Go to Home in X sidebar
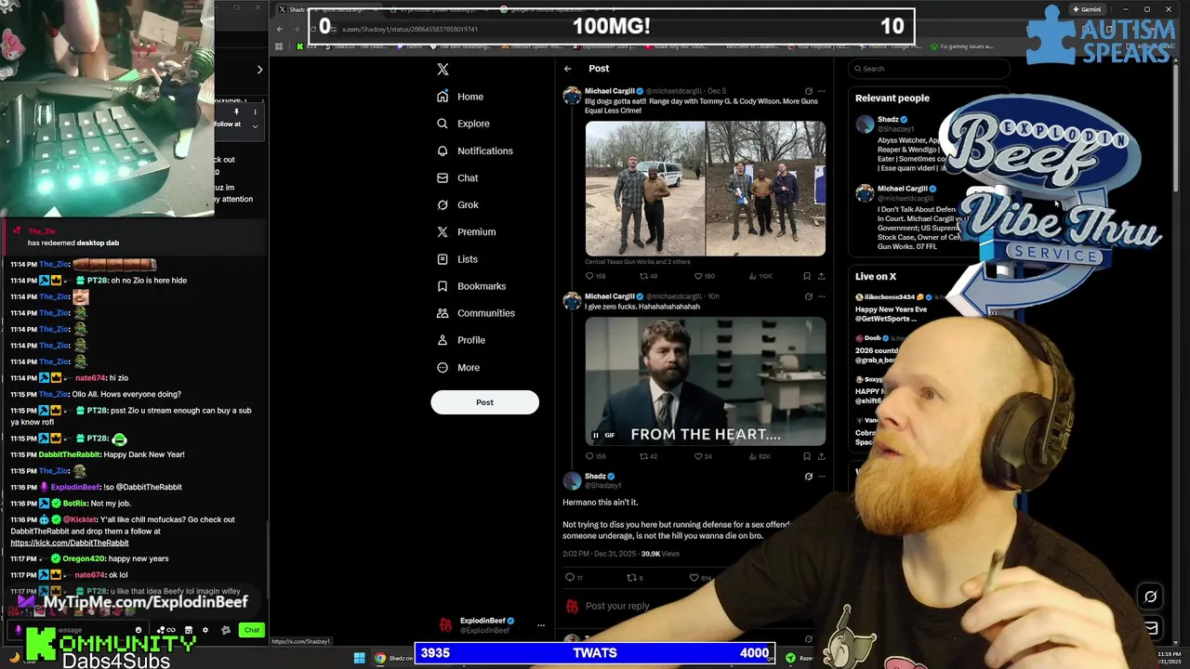Image resolution: width=1190 pixels, height=669 pixels. pos(460,97)
